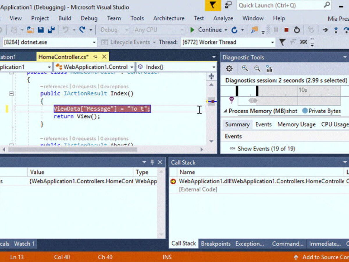Switch to the Events tab in Diagnostic Tools

click(x=263, y=125)
